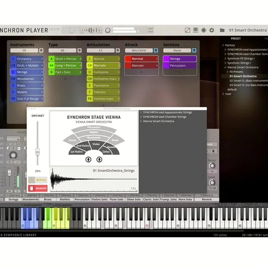Click the header horizontal level slider
Screen dimensions: 268x268
[x=125, y=30]
